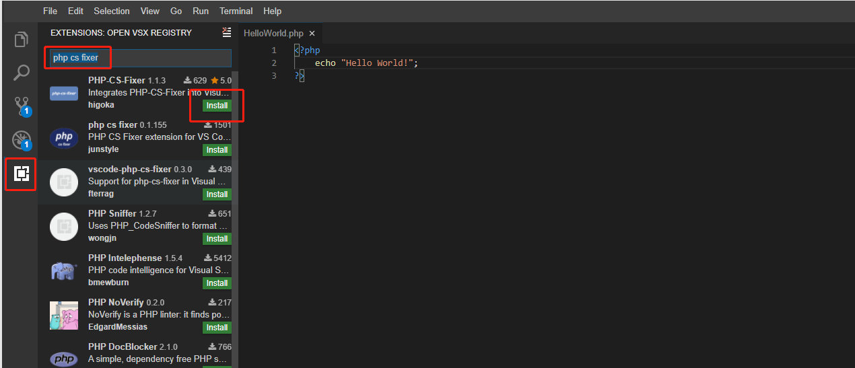Open the File menu
The image size is (855, 368).
coord(50,11)
